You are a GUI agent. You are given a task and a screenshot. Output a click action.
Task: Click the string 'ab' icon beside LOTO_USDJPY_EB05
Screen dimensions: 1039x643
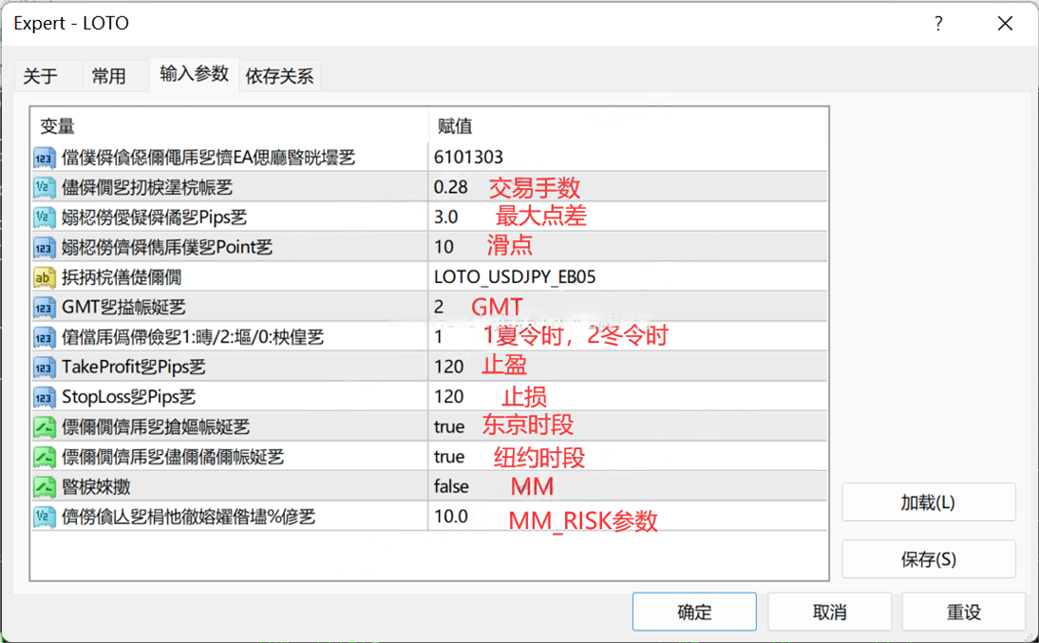[45, 277]
